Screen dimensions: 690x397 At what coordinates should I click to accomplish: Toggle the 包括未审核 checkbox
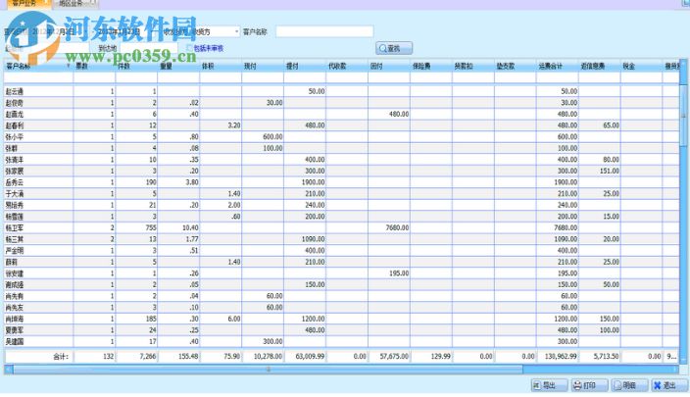click(190, 48)
